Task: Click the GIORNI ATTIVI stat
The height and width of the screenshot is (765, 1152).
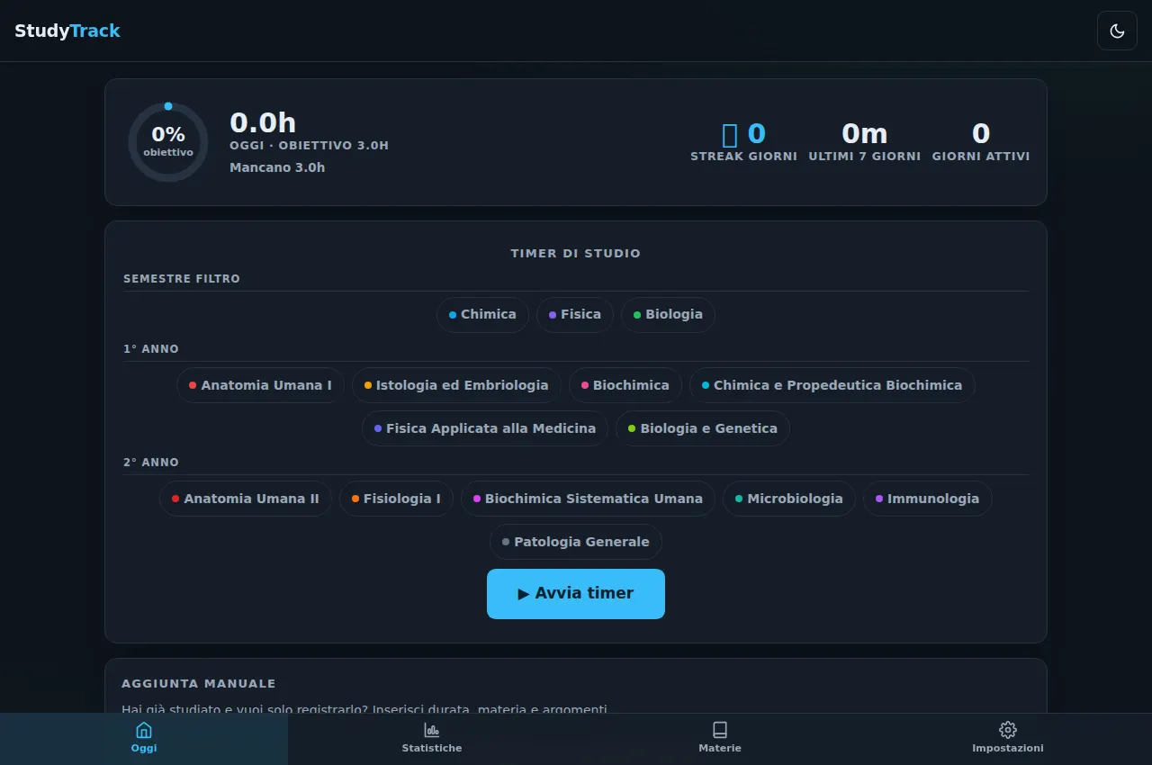Action: 981,142
